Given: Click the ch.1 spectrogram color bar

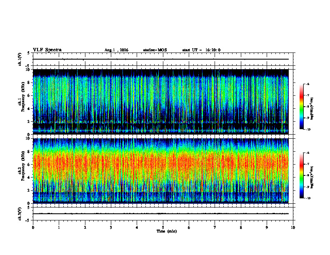Looking at the screenshot, I should (x=301, y=107).
